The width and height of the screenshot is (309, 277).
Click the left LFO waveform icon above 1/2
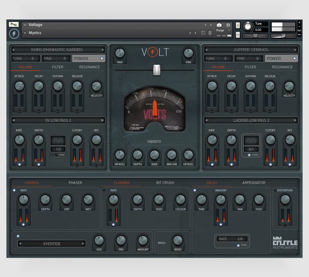pos(58,140)
